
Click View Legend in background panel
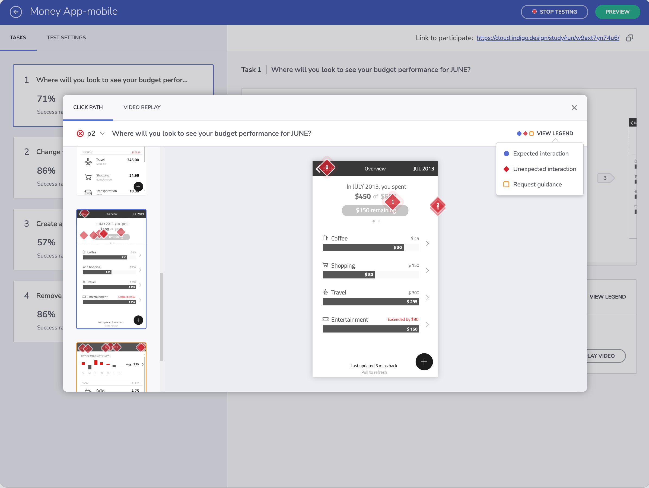tap(607, 297)
